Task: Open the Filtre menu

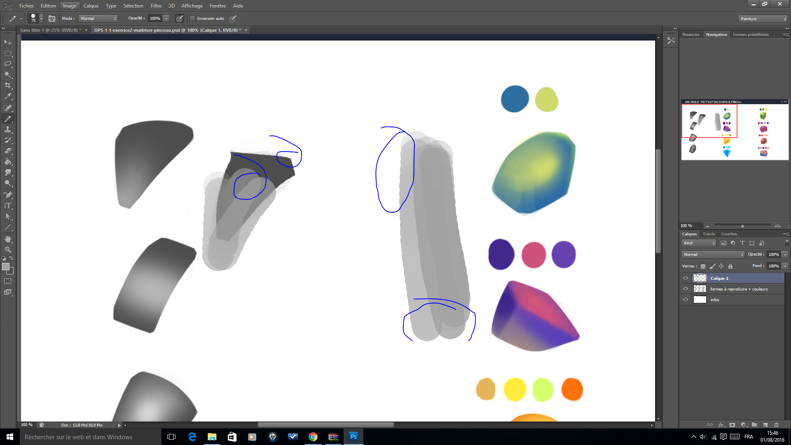Action: tap(156, 6)
